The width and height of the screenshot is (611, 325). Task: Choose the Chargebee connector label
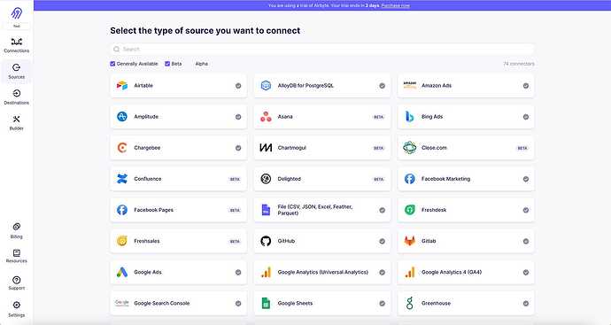(x=147, y=148)
